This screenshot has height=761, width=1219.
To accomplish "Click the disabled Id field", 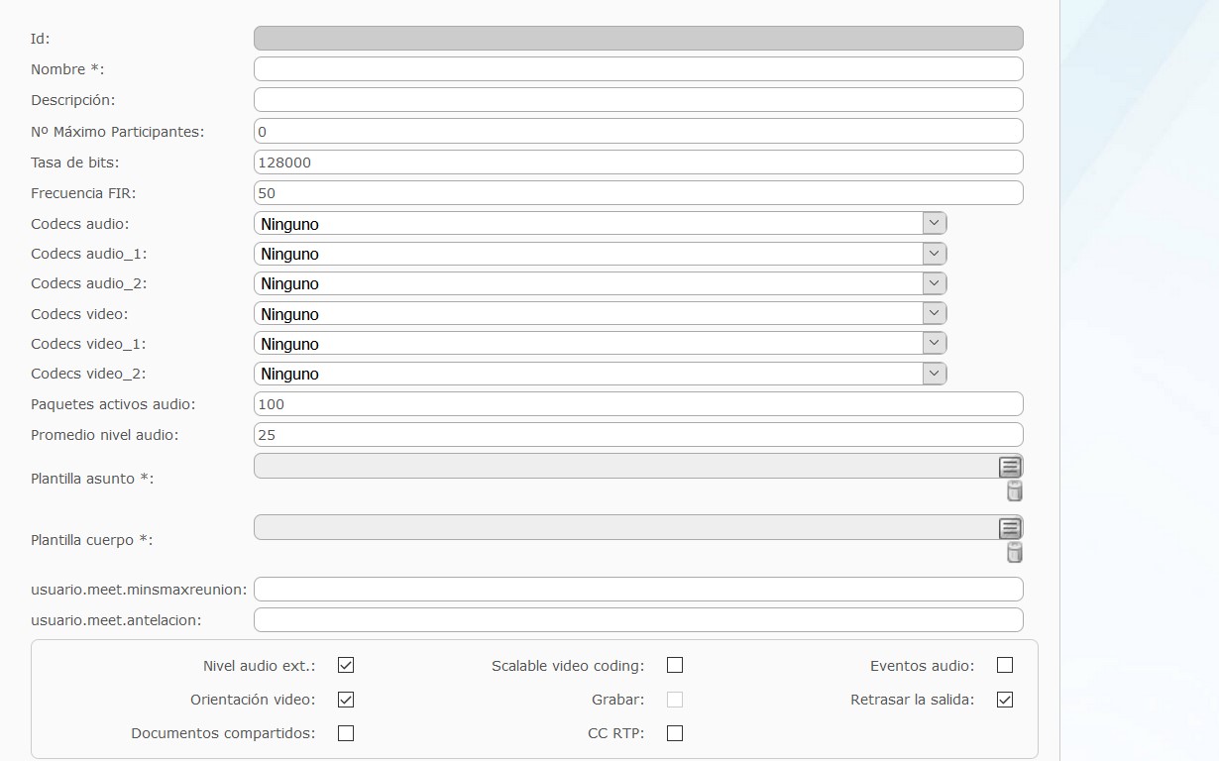I will tap(638, 38).
